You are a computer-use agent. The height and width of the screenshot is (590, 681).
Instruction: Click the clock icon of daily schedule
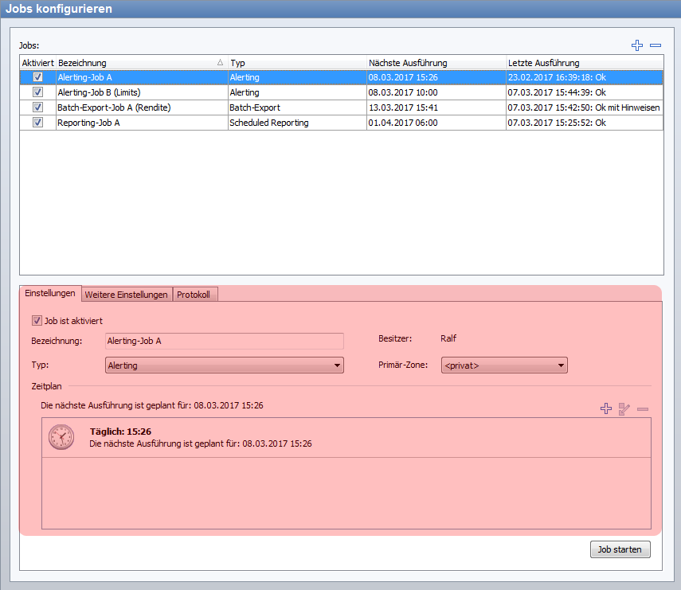(x=61, y=437)
